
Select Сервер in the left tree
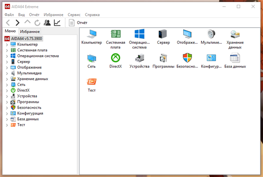tap(24, 62)
